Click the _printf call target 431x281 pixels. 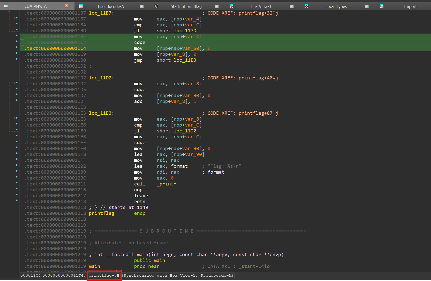pos(167,184)
